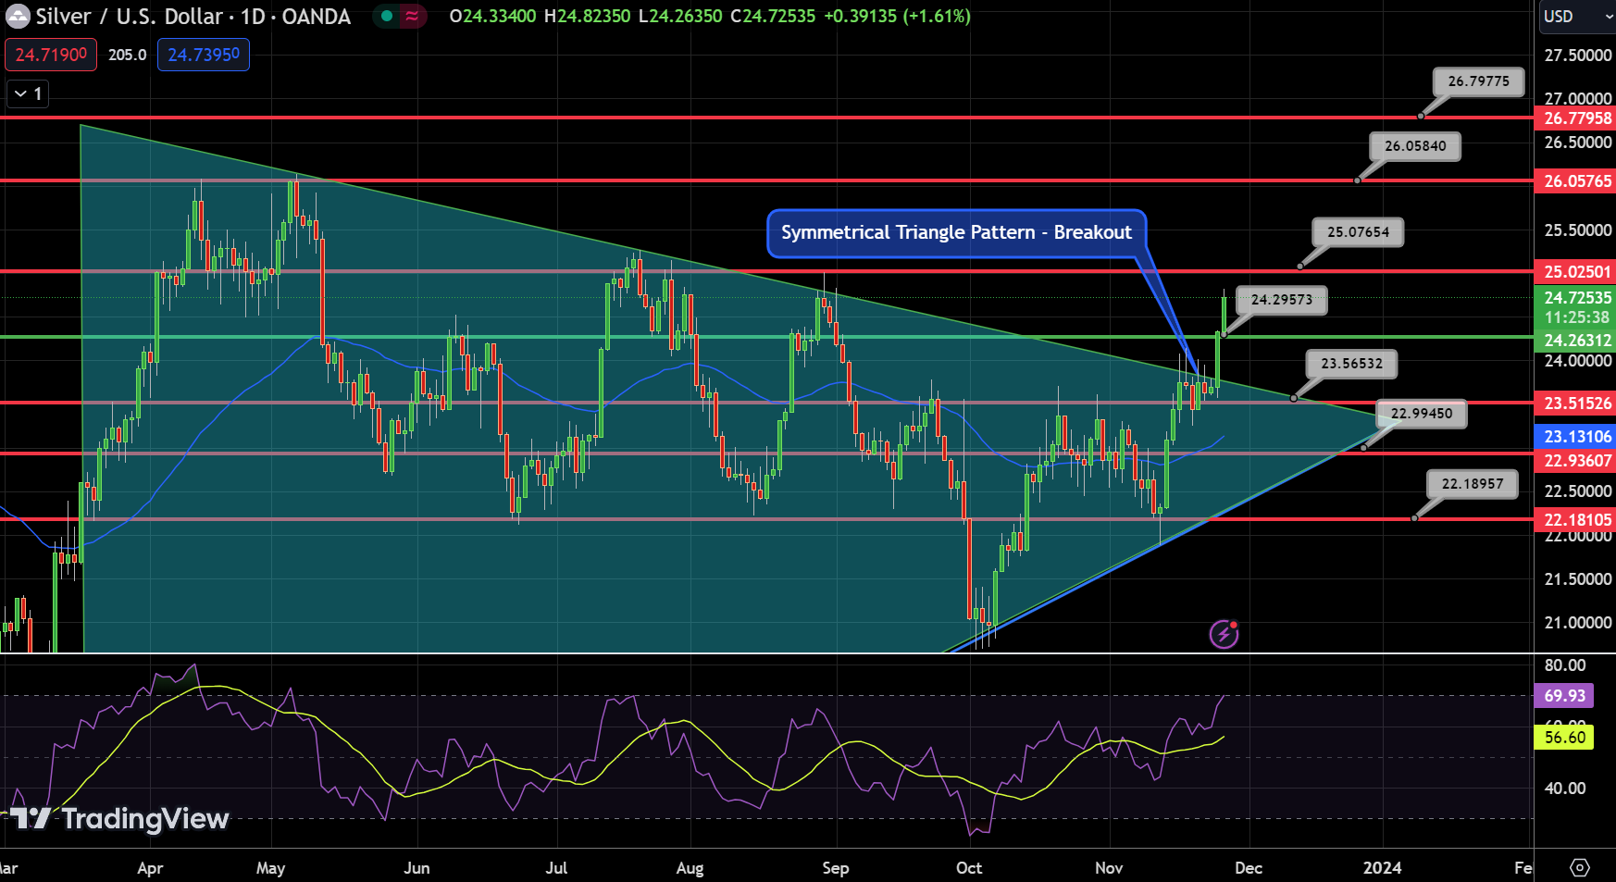1616x882 pixels.
Task: Open the USD currency dropdown
Action: tap(1578, 16)
